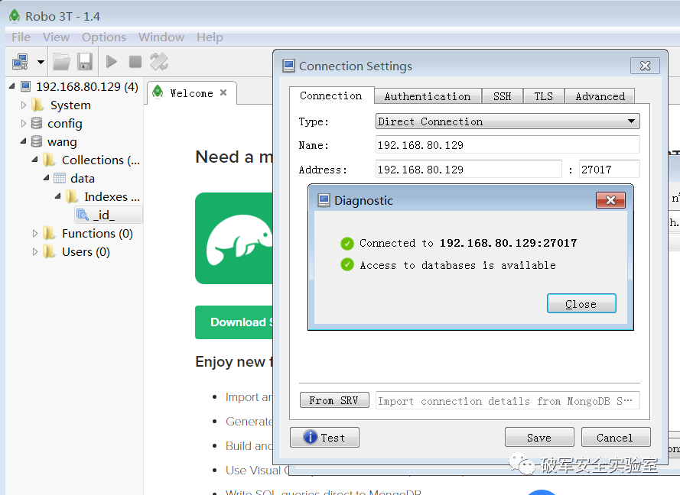Click the green Studio 3T manatee logo

234,238
